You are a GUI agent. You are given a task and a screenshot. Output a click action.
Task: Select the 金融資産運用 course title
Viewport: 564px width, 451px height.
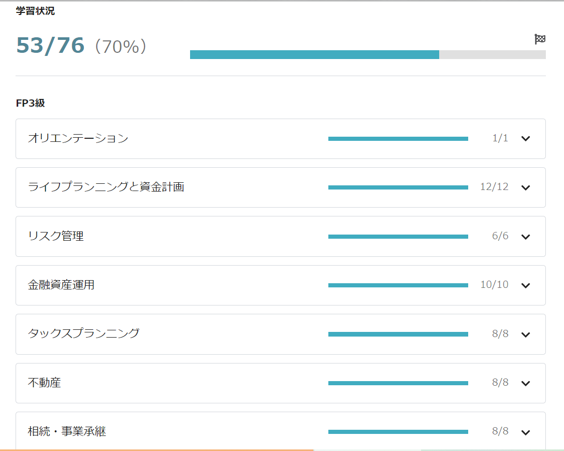(61, 285)
